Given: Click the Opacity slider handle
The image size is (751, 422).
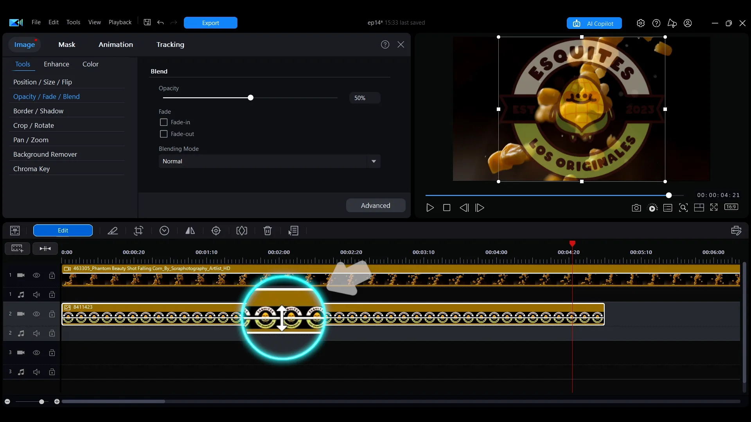Looking at the screenshot, I should [251, 98].
